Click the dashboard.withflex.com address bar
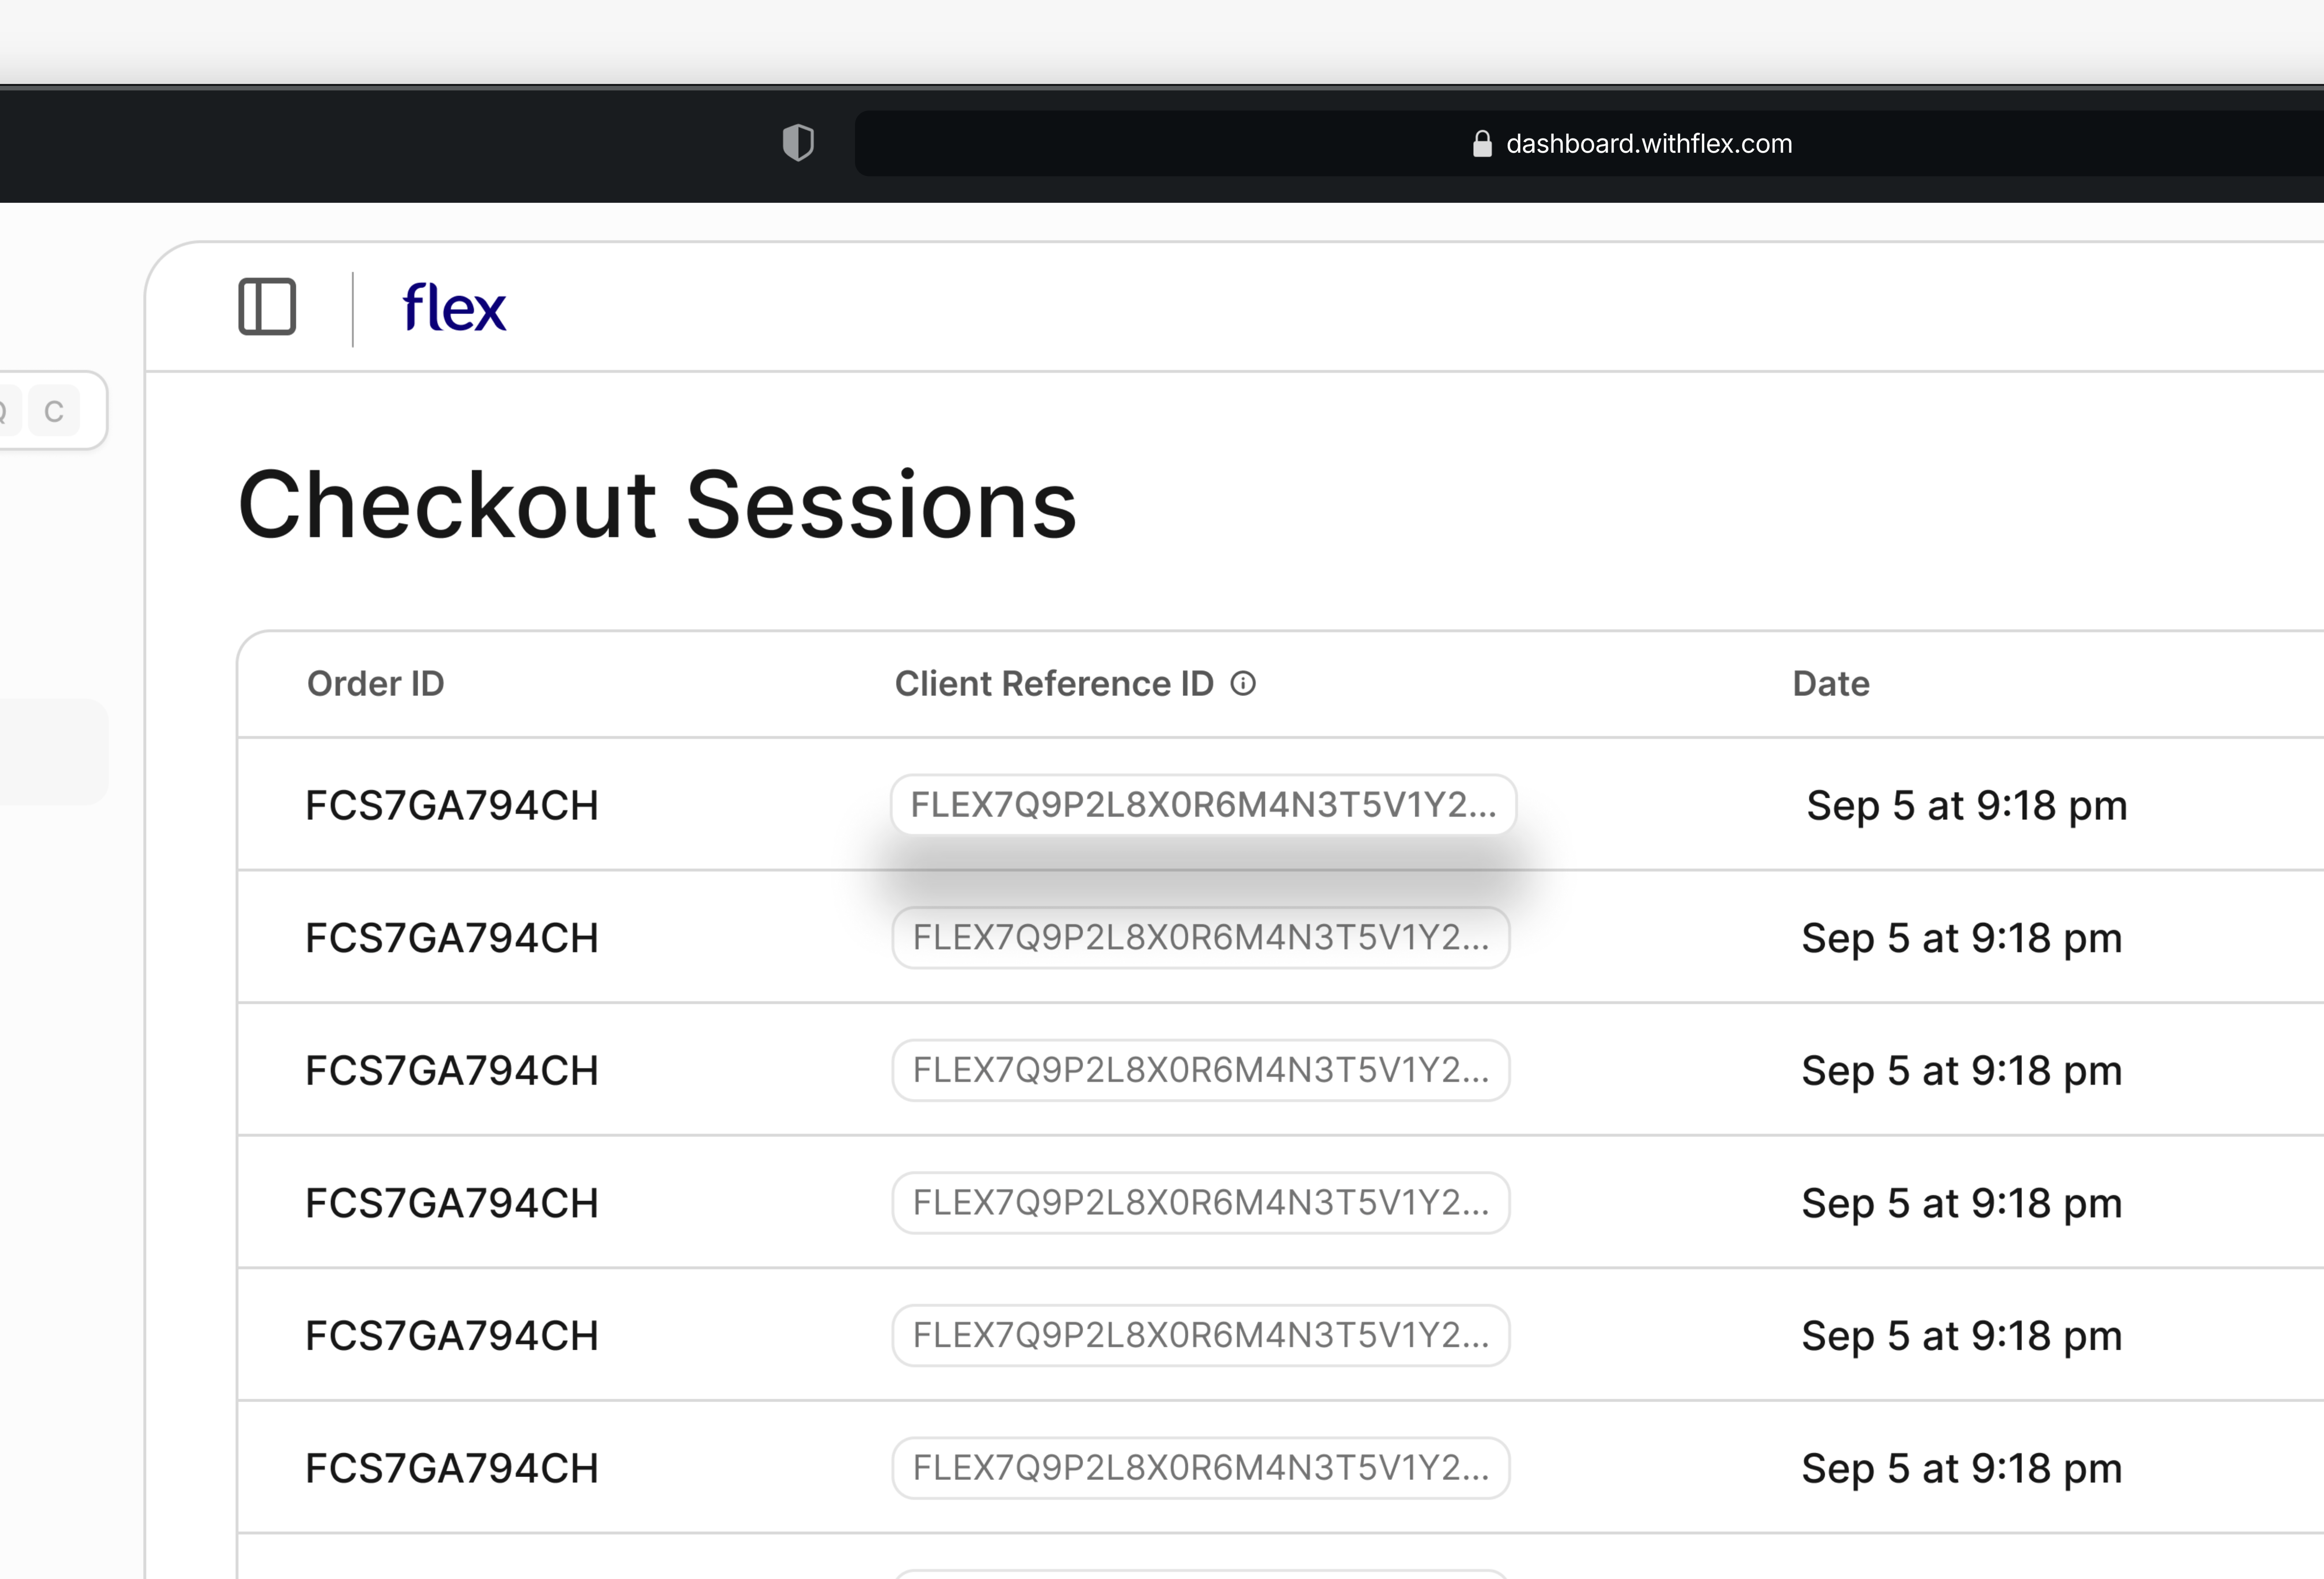This screenshot has height=1579, width=2324. [1589, 143]
